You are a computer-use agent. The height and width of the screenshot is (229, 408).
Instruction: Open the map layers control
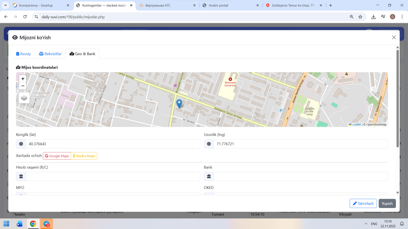[x=24, y=98]
